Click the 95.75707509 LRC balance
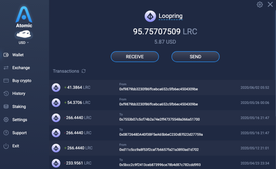 point(165,32)
